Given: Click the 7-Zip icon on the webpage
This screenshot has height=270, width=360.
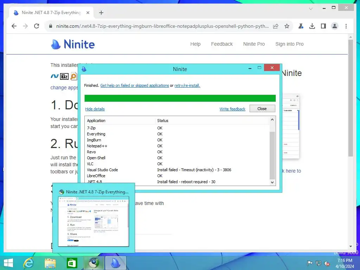Looking at the screenshot, I should tap(64, 76).
